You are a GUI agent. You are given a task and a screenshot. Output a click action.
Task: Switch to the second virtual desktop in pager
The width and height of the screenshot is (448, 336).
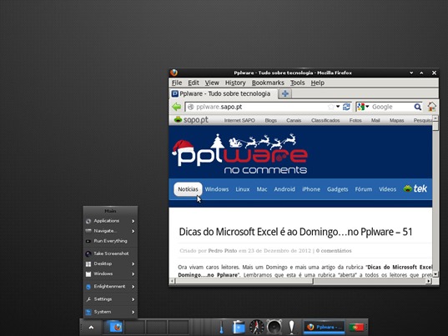point(135,327)
